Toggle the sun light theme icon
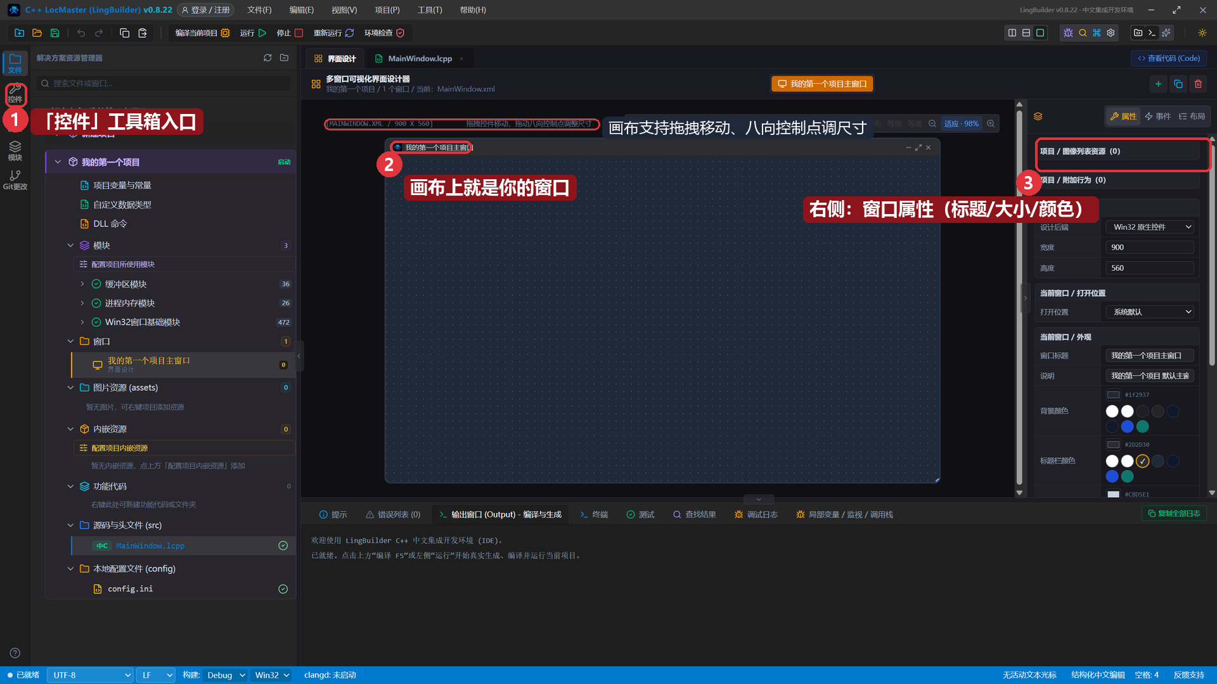1217x684 pixels. tap(1202, 33)
